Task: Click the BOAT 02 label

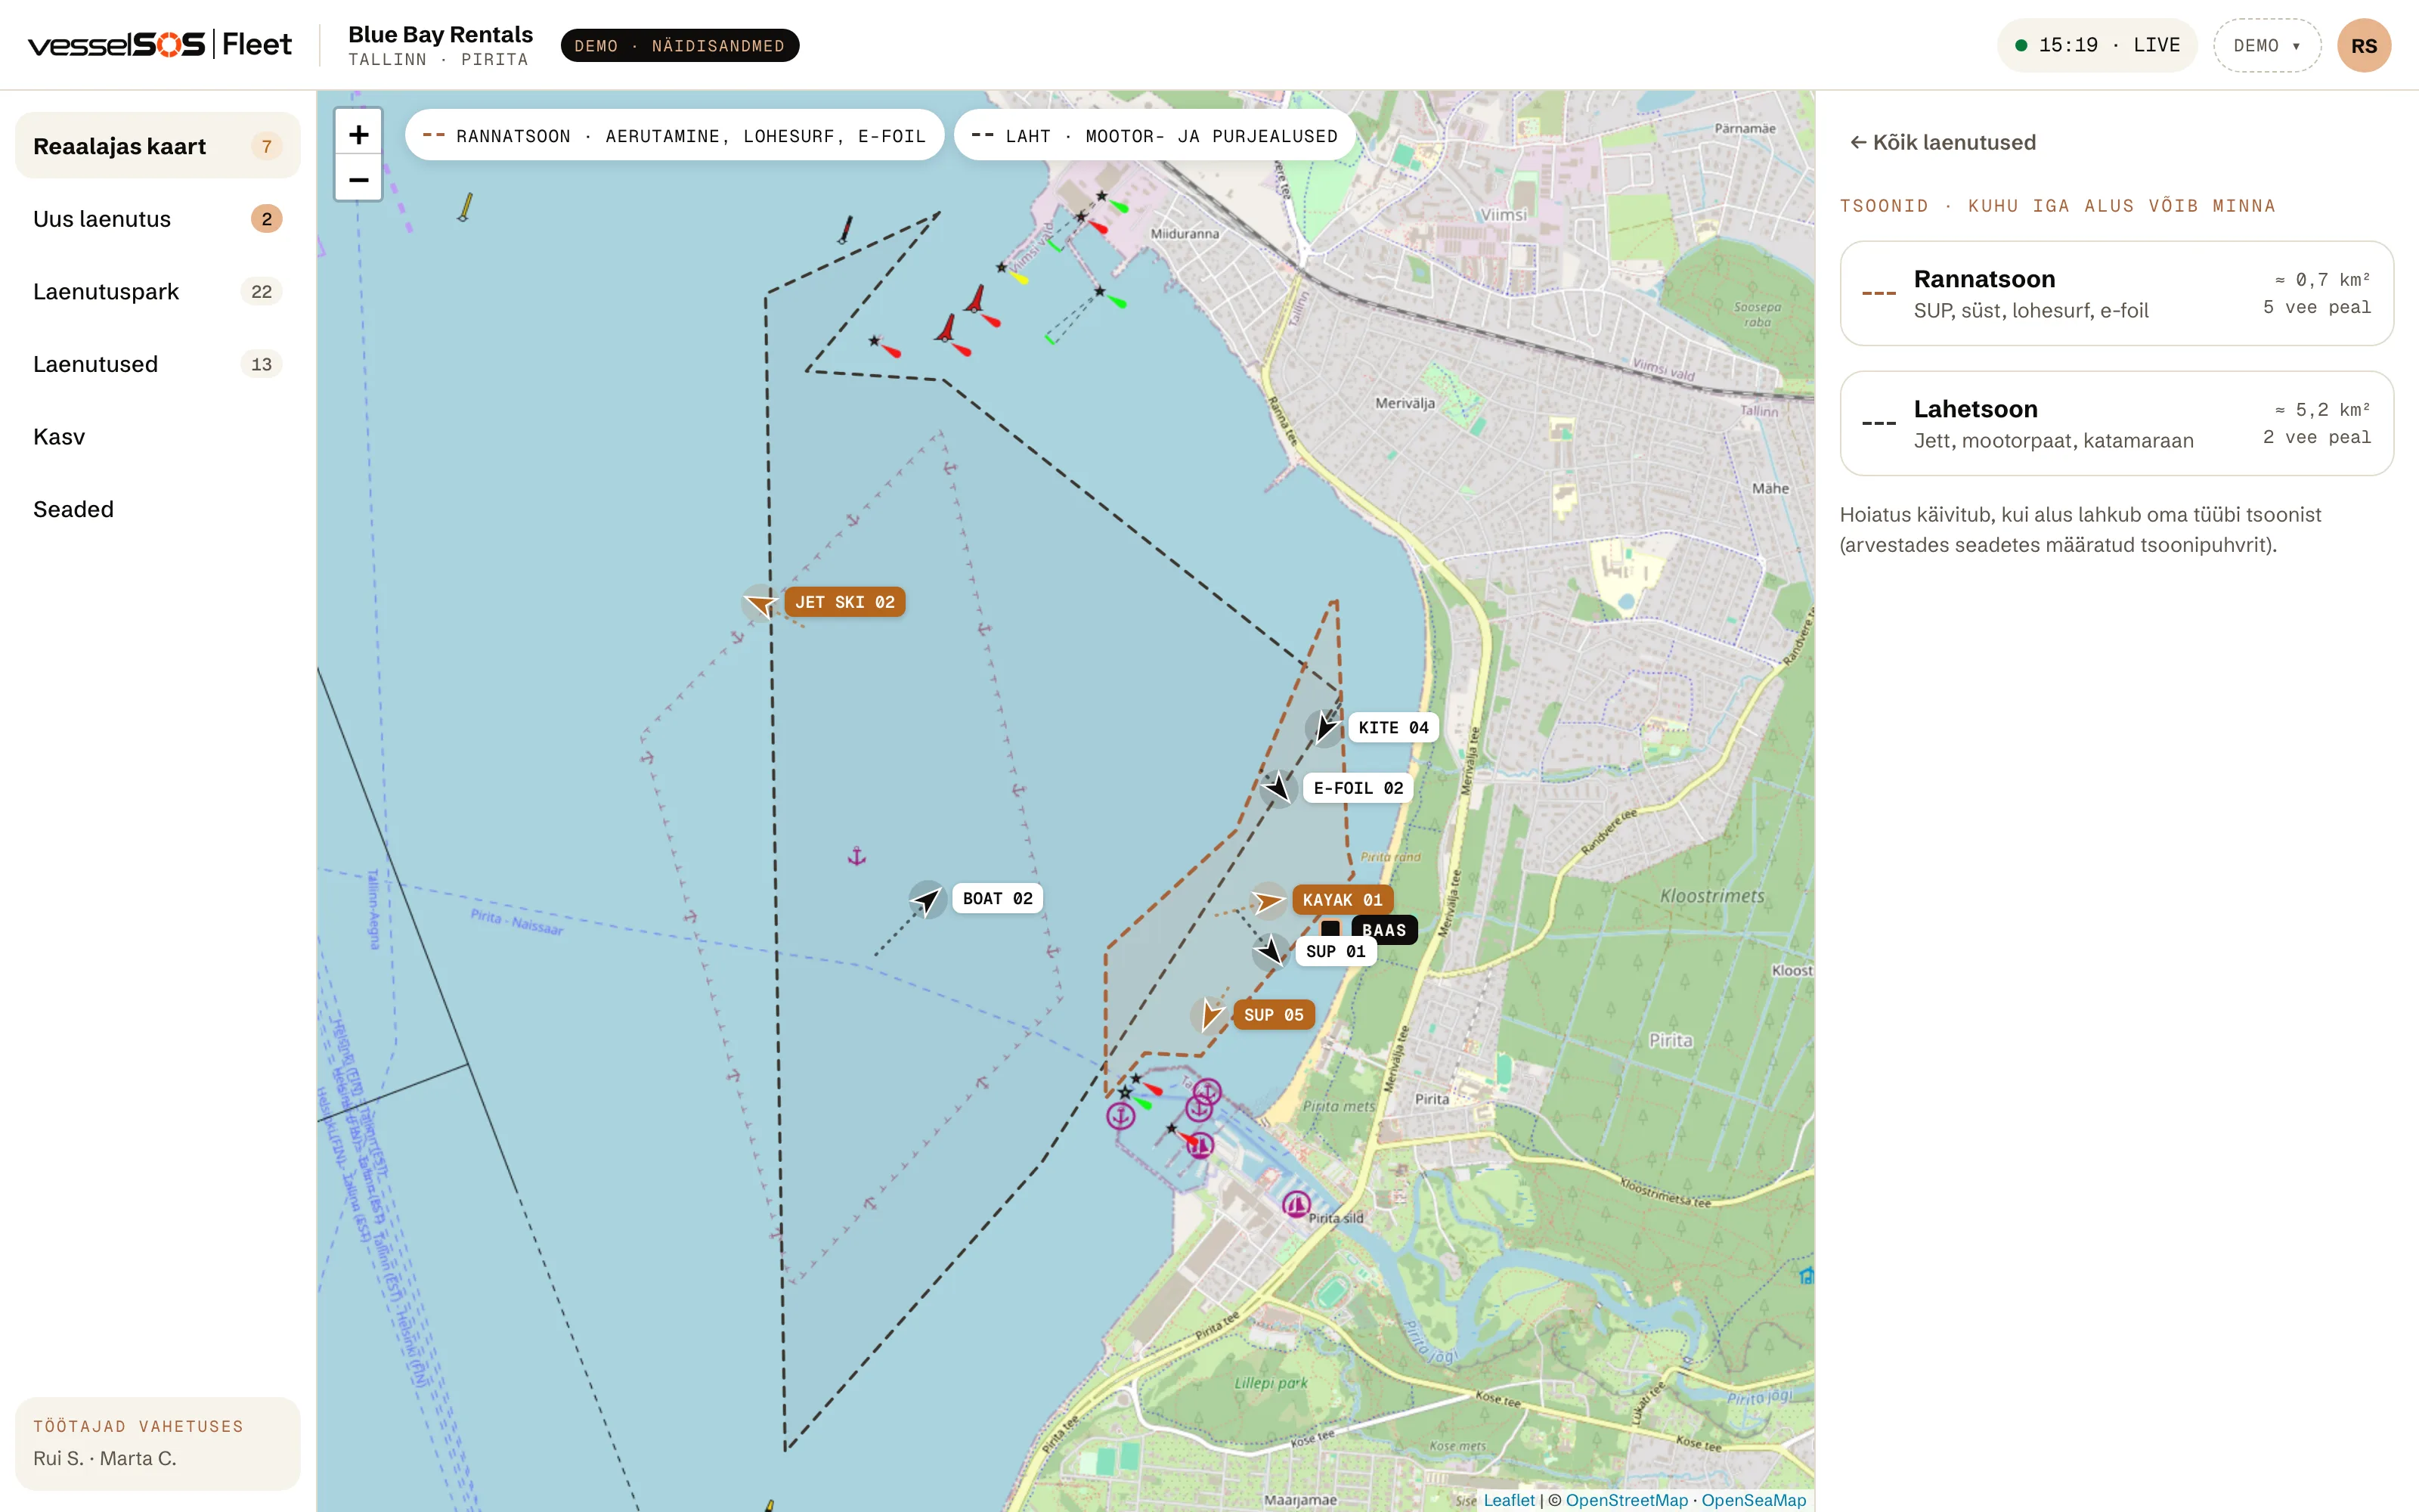Action: click(x=998, y=898)
